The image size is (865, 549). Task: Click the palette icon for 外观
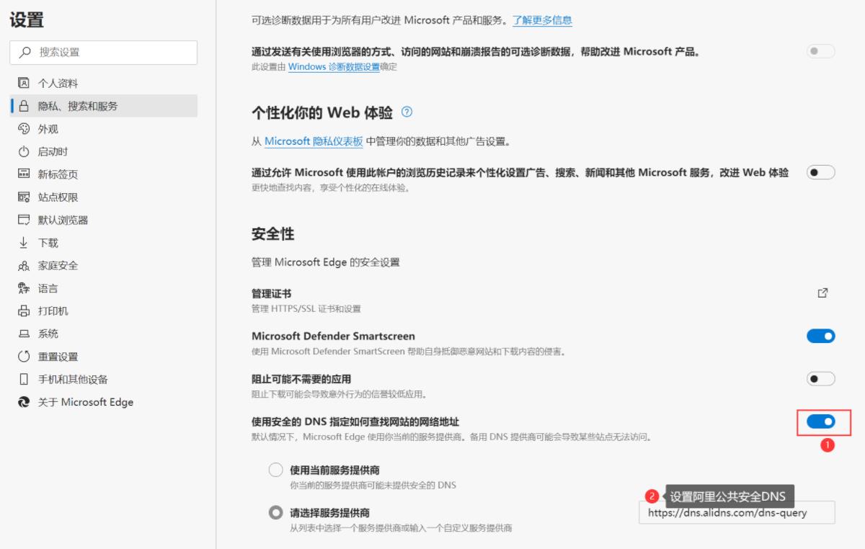(x=22, y=129)
